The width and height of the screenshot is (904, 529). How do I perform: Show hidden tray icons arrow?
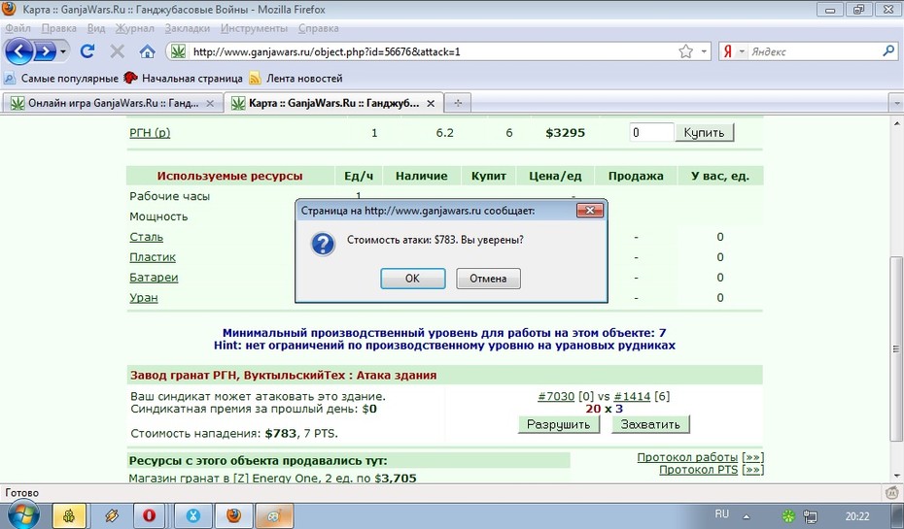click(747, 516)
